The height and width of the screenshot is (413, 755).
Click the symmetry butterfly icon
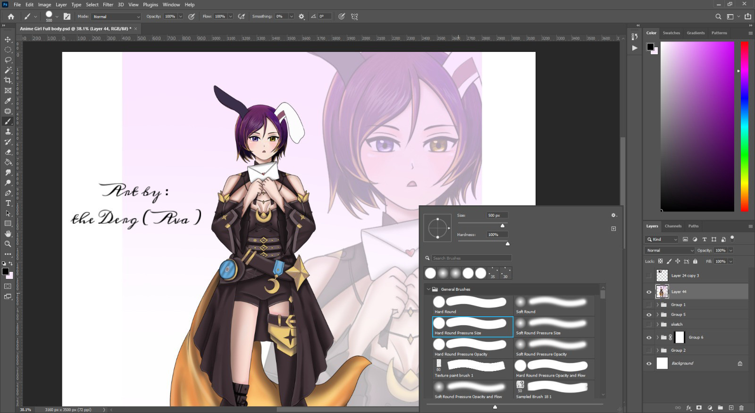click(354, 17)
